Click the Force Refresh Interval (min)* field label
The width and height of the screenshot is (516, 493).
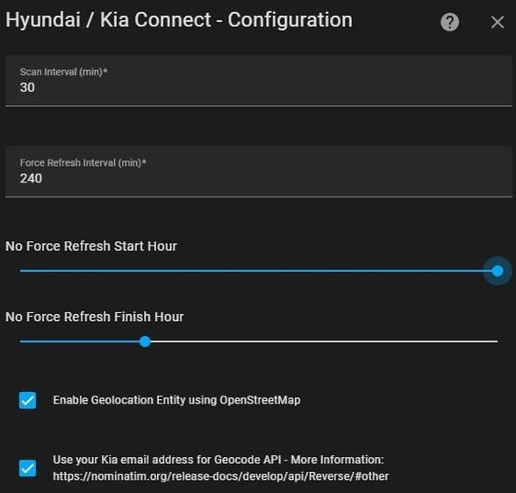click(82, 162)
